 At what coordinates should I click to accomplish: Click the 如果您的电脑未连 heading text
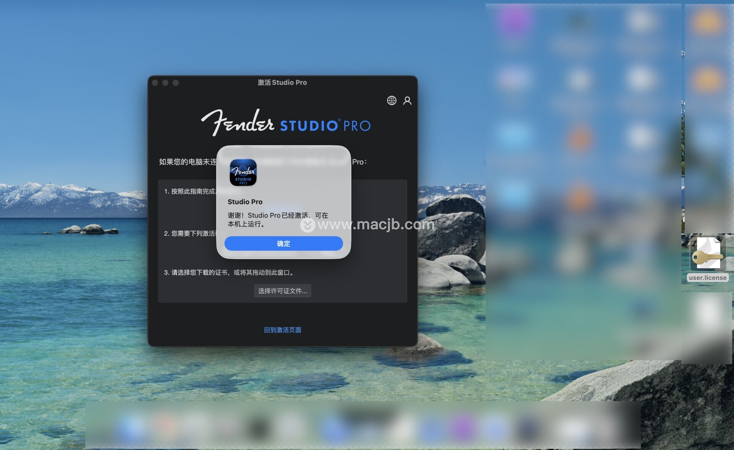point(187,162)
